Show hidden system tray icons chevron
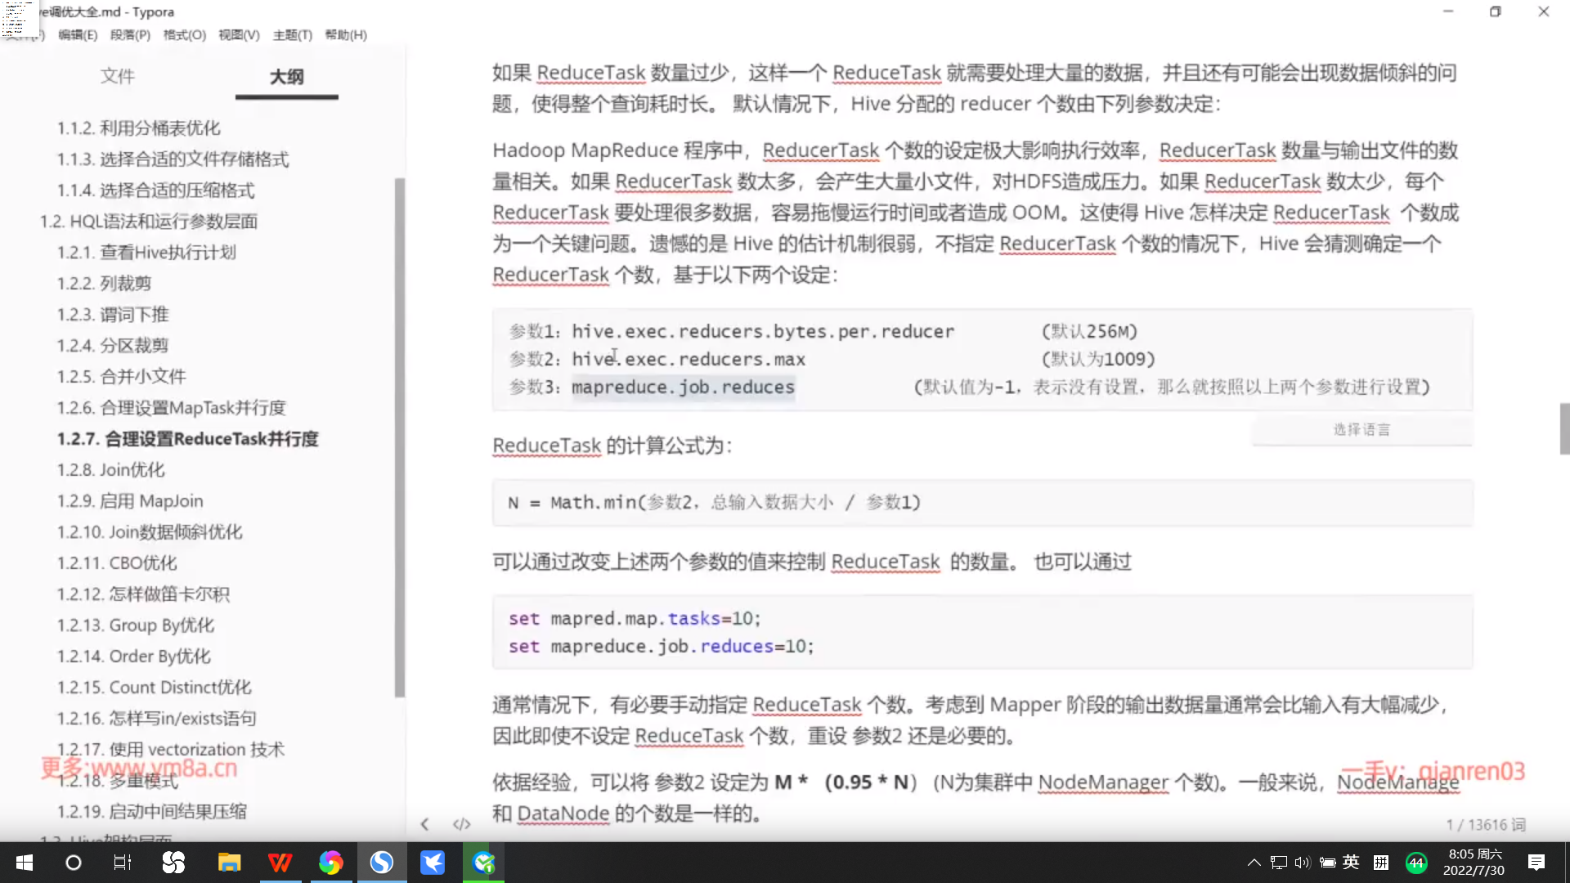Screen dimensions: 1570x883 pos(1254,863)
